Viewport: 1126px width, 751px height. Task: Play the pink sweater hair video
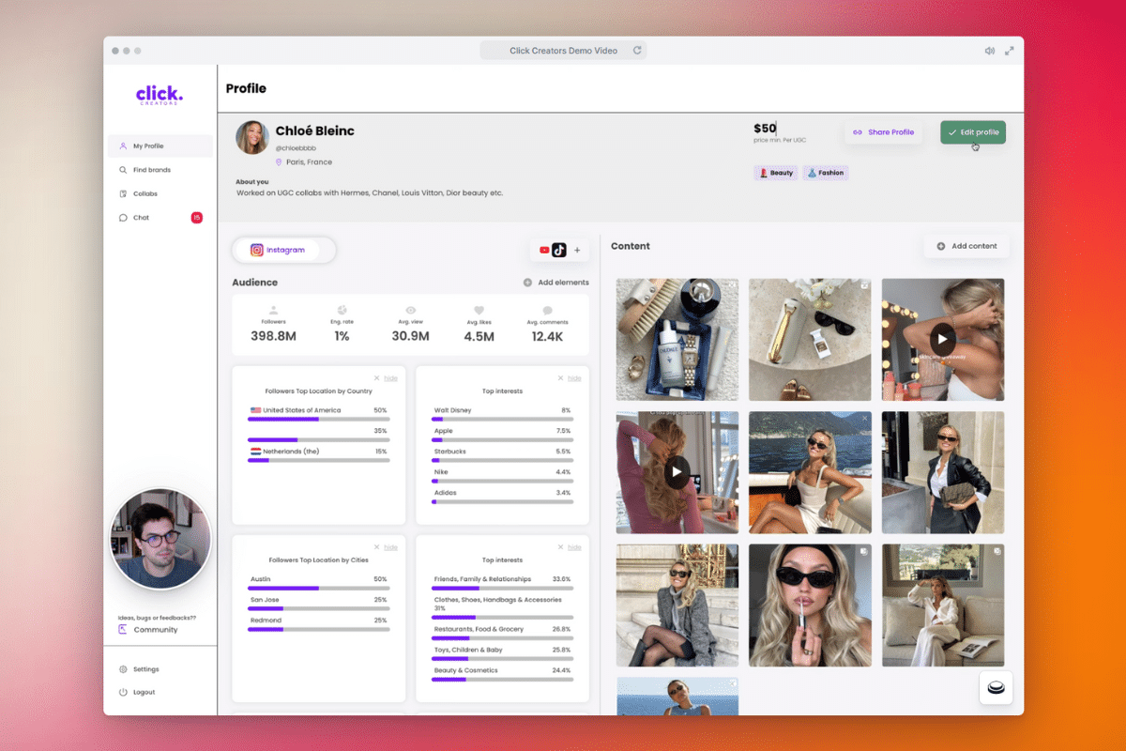677,472
